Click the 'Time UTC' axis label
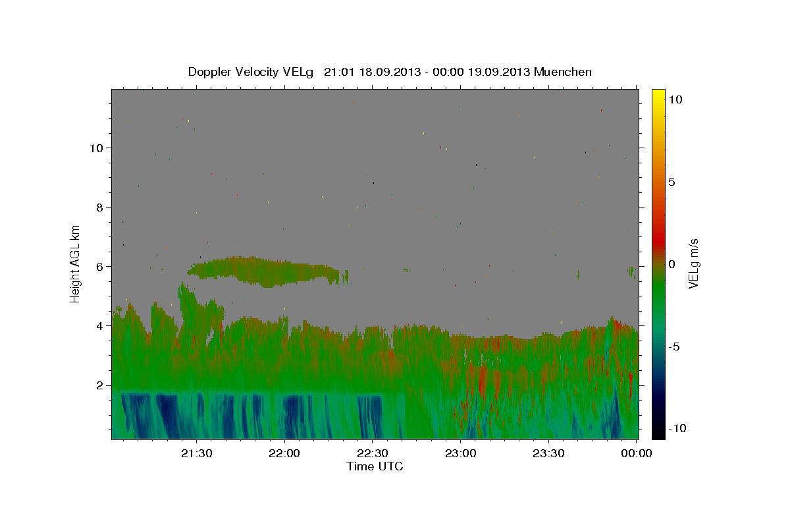Viewport: 790px width, 527px height. click(375, 466)
